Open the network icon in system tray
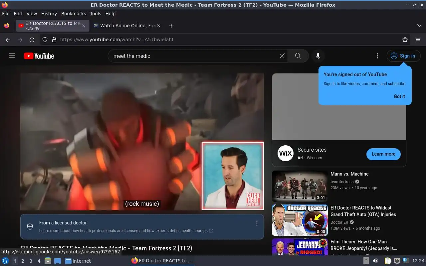 (x=397, y=261)
